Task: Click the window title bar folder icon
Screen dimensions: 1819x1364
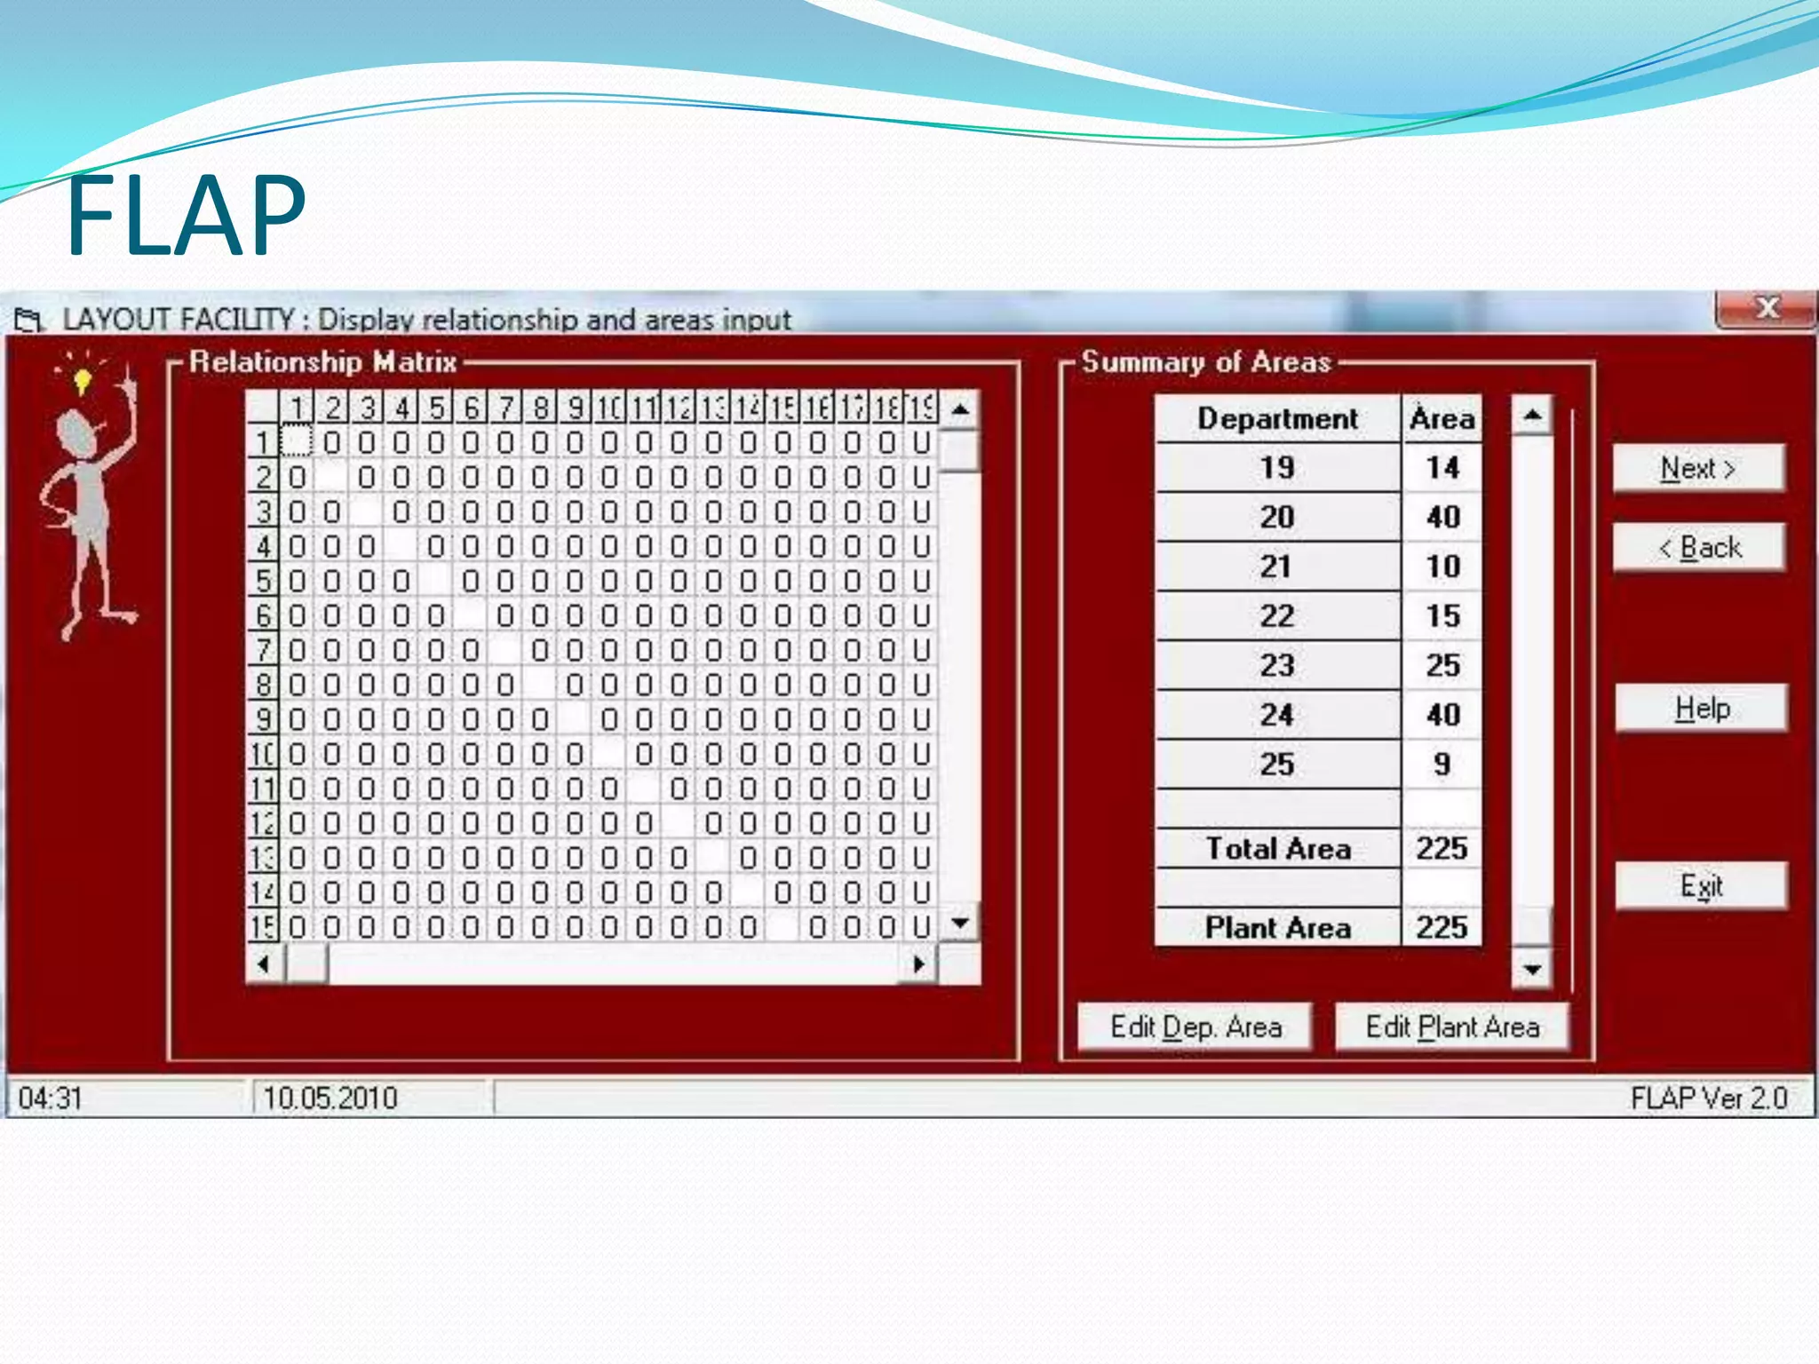Action: point(28,320)
